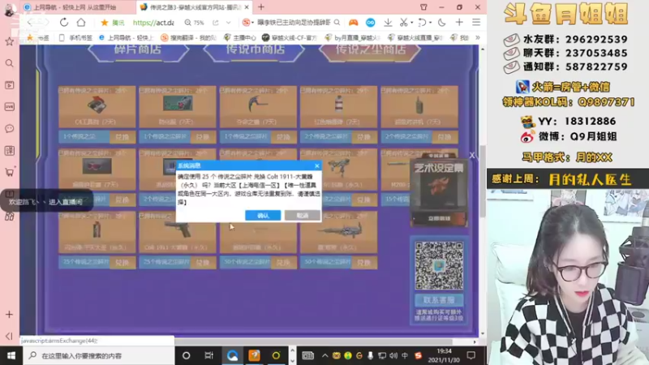
Task: Open the 传说之尘商店 shop tab
Action: (371, 49)
